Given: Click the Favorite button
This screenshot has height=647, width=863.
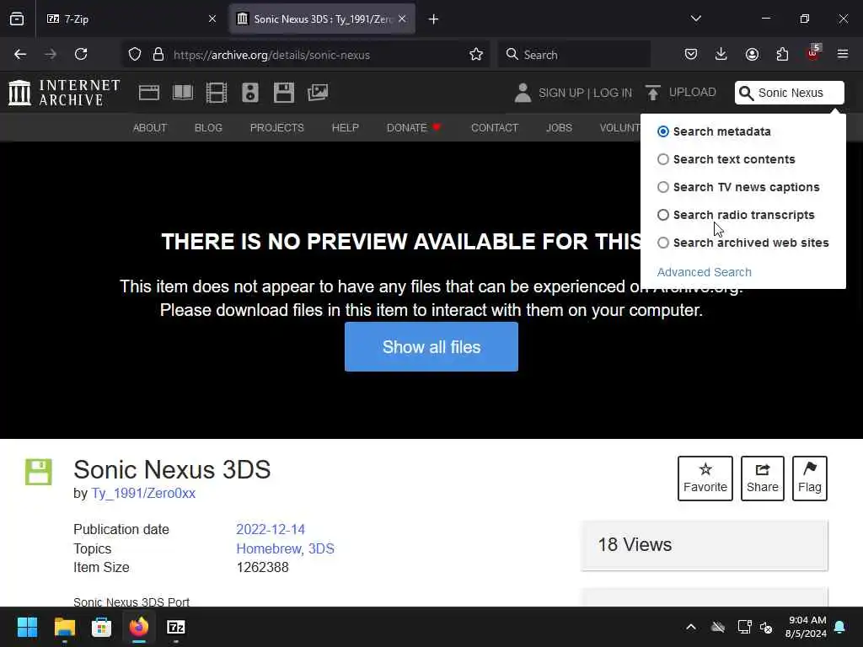Looking at the screenshot, I should coord(705,479).
